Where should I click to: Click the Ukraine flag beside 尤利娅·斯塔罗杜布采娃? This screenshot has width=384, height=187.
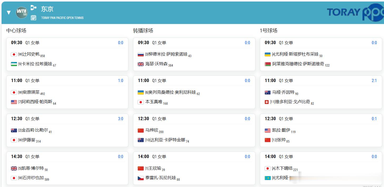(268, 54)
